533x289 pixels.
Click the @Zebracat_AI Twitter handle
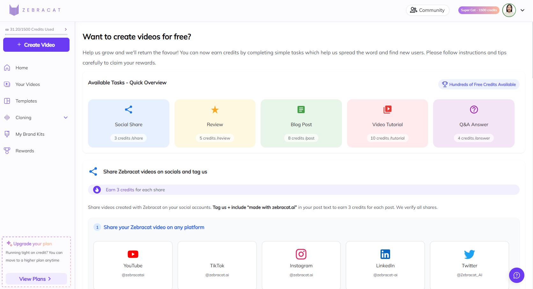(470, 275)
